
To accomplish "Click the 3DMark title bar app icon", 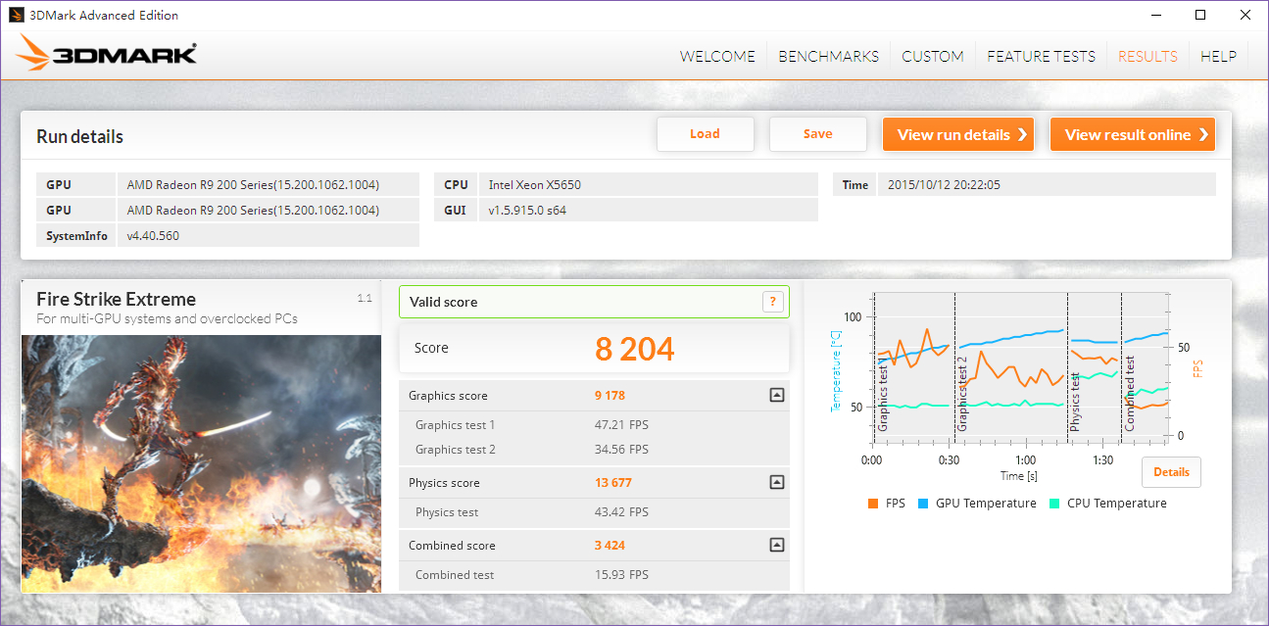I will click(17, 15).
